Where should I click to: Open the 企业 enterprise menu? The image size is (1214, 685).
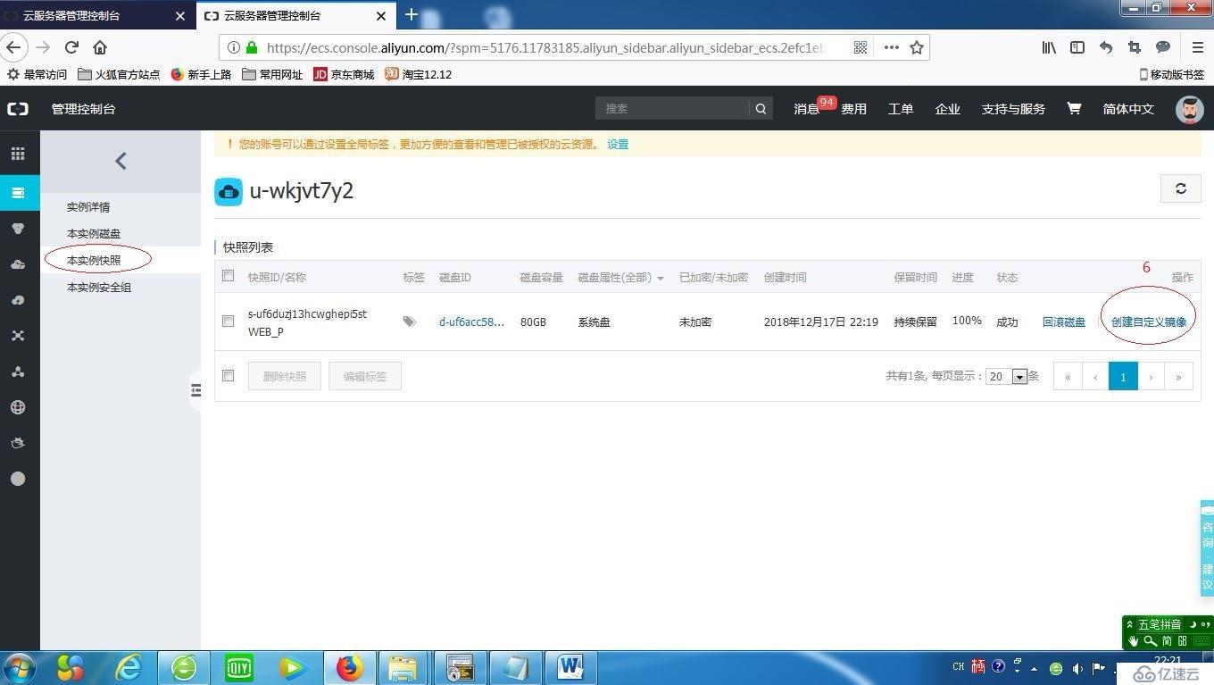pyautogui.click(x=947, y=109)
